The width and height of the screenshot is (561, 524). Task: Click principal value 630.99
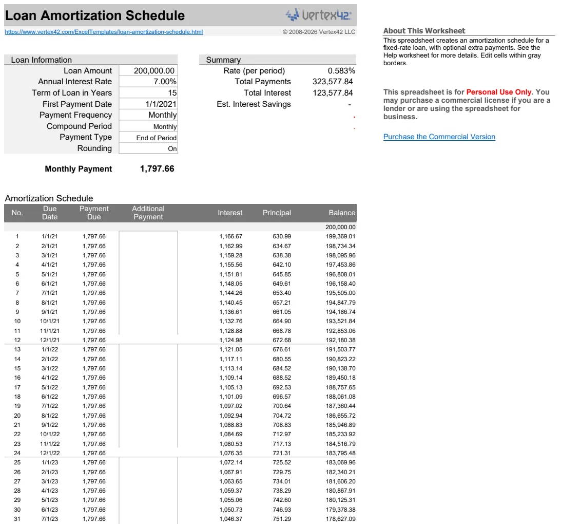[x=282, y=236]
